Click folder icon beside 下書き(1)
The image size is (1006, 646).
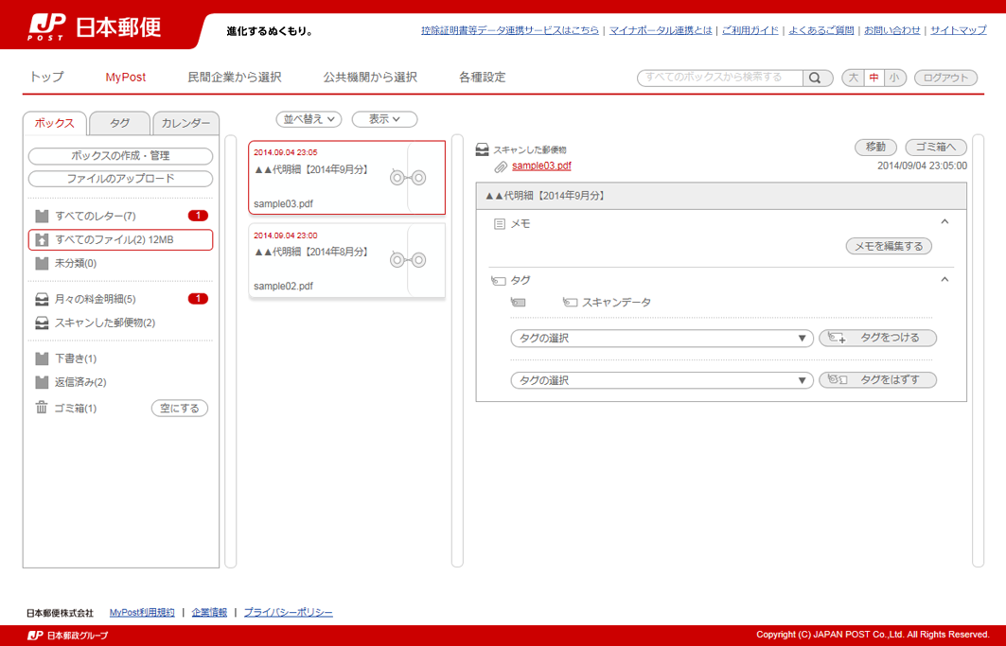(42, 358)
